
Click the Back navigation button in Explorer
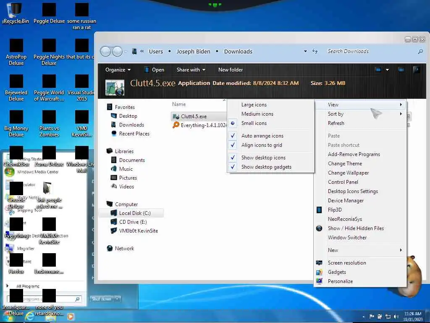[105, 51]
